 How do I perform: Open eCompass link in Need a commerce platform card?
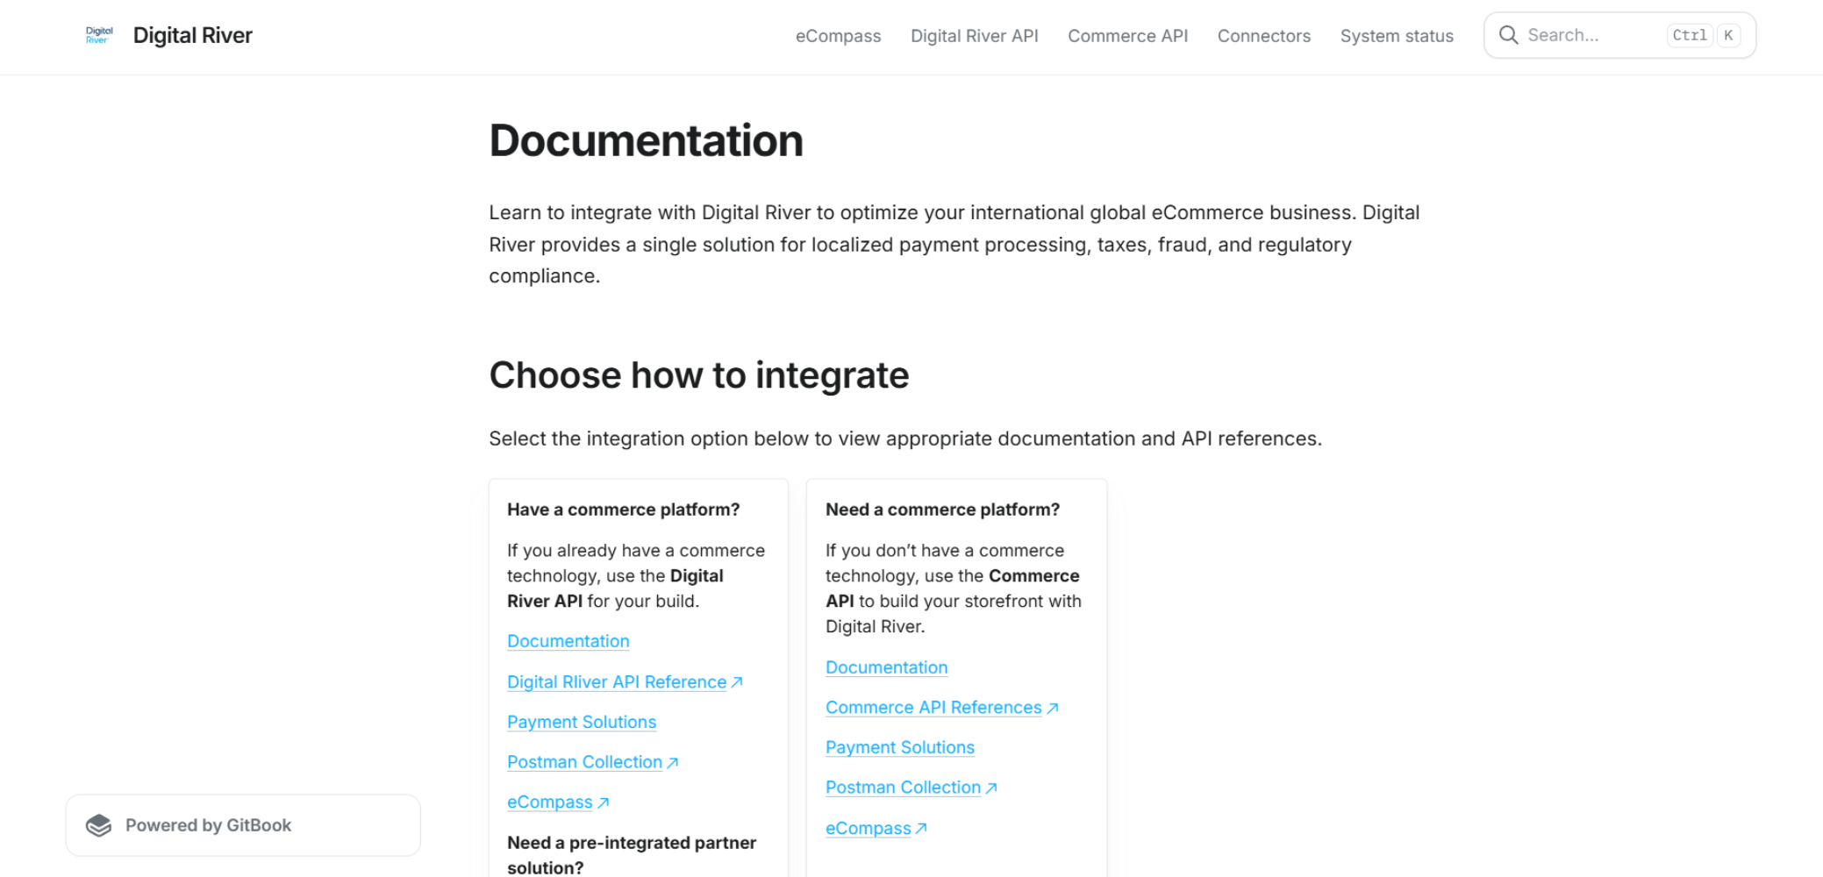[x=869, y=828]
